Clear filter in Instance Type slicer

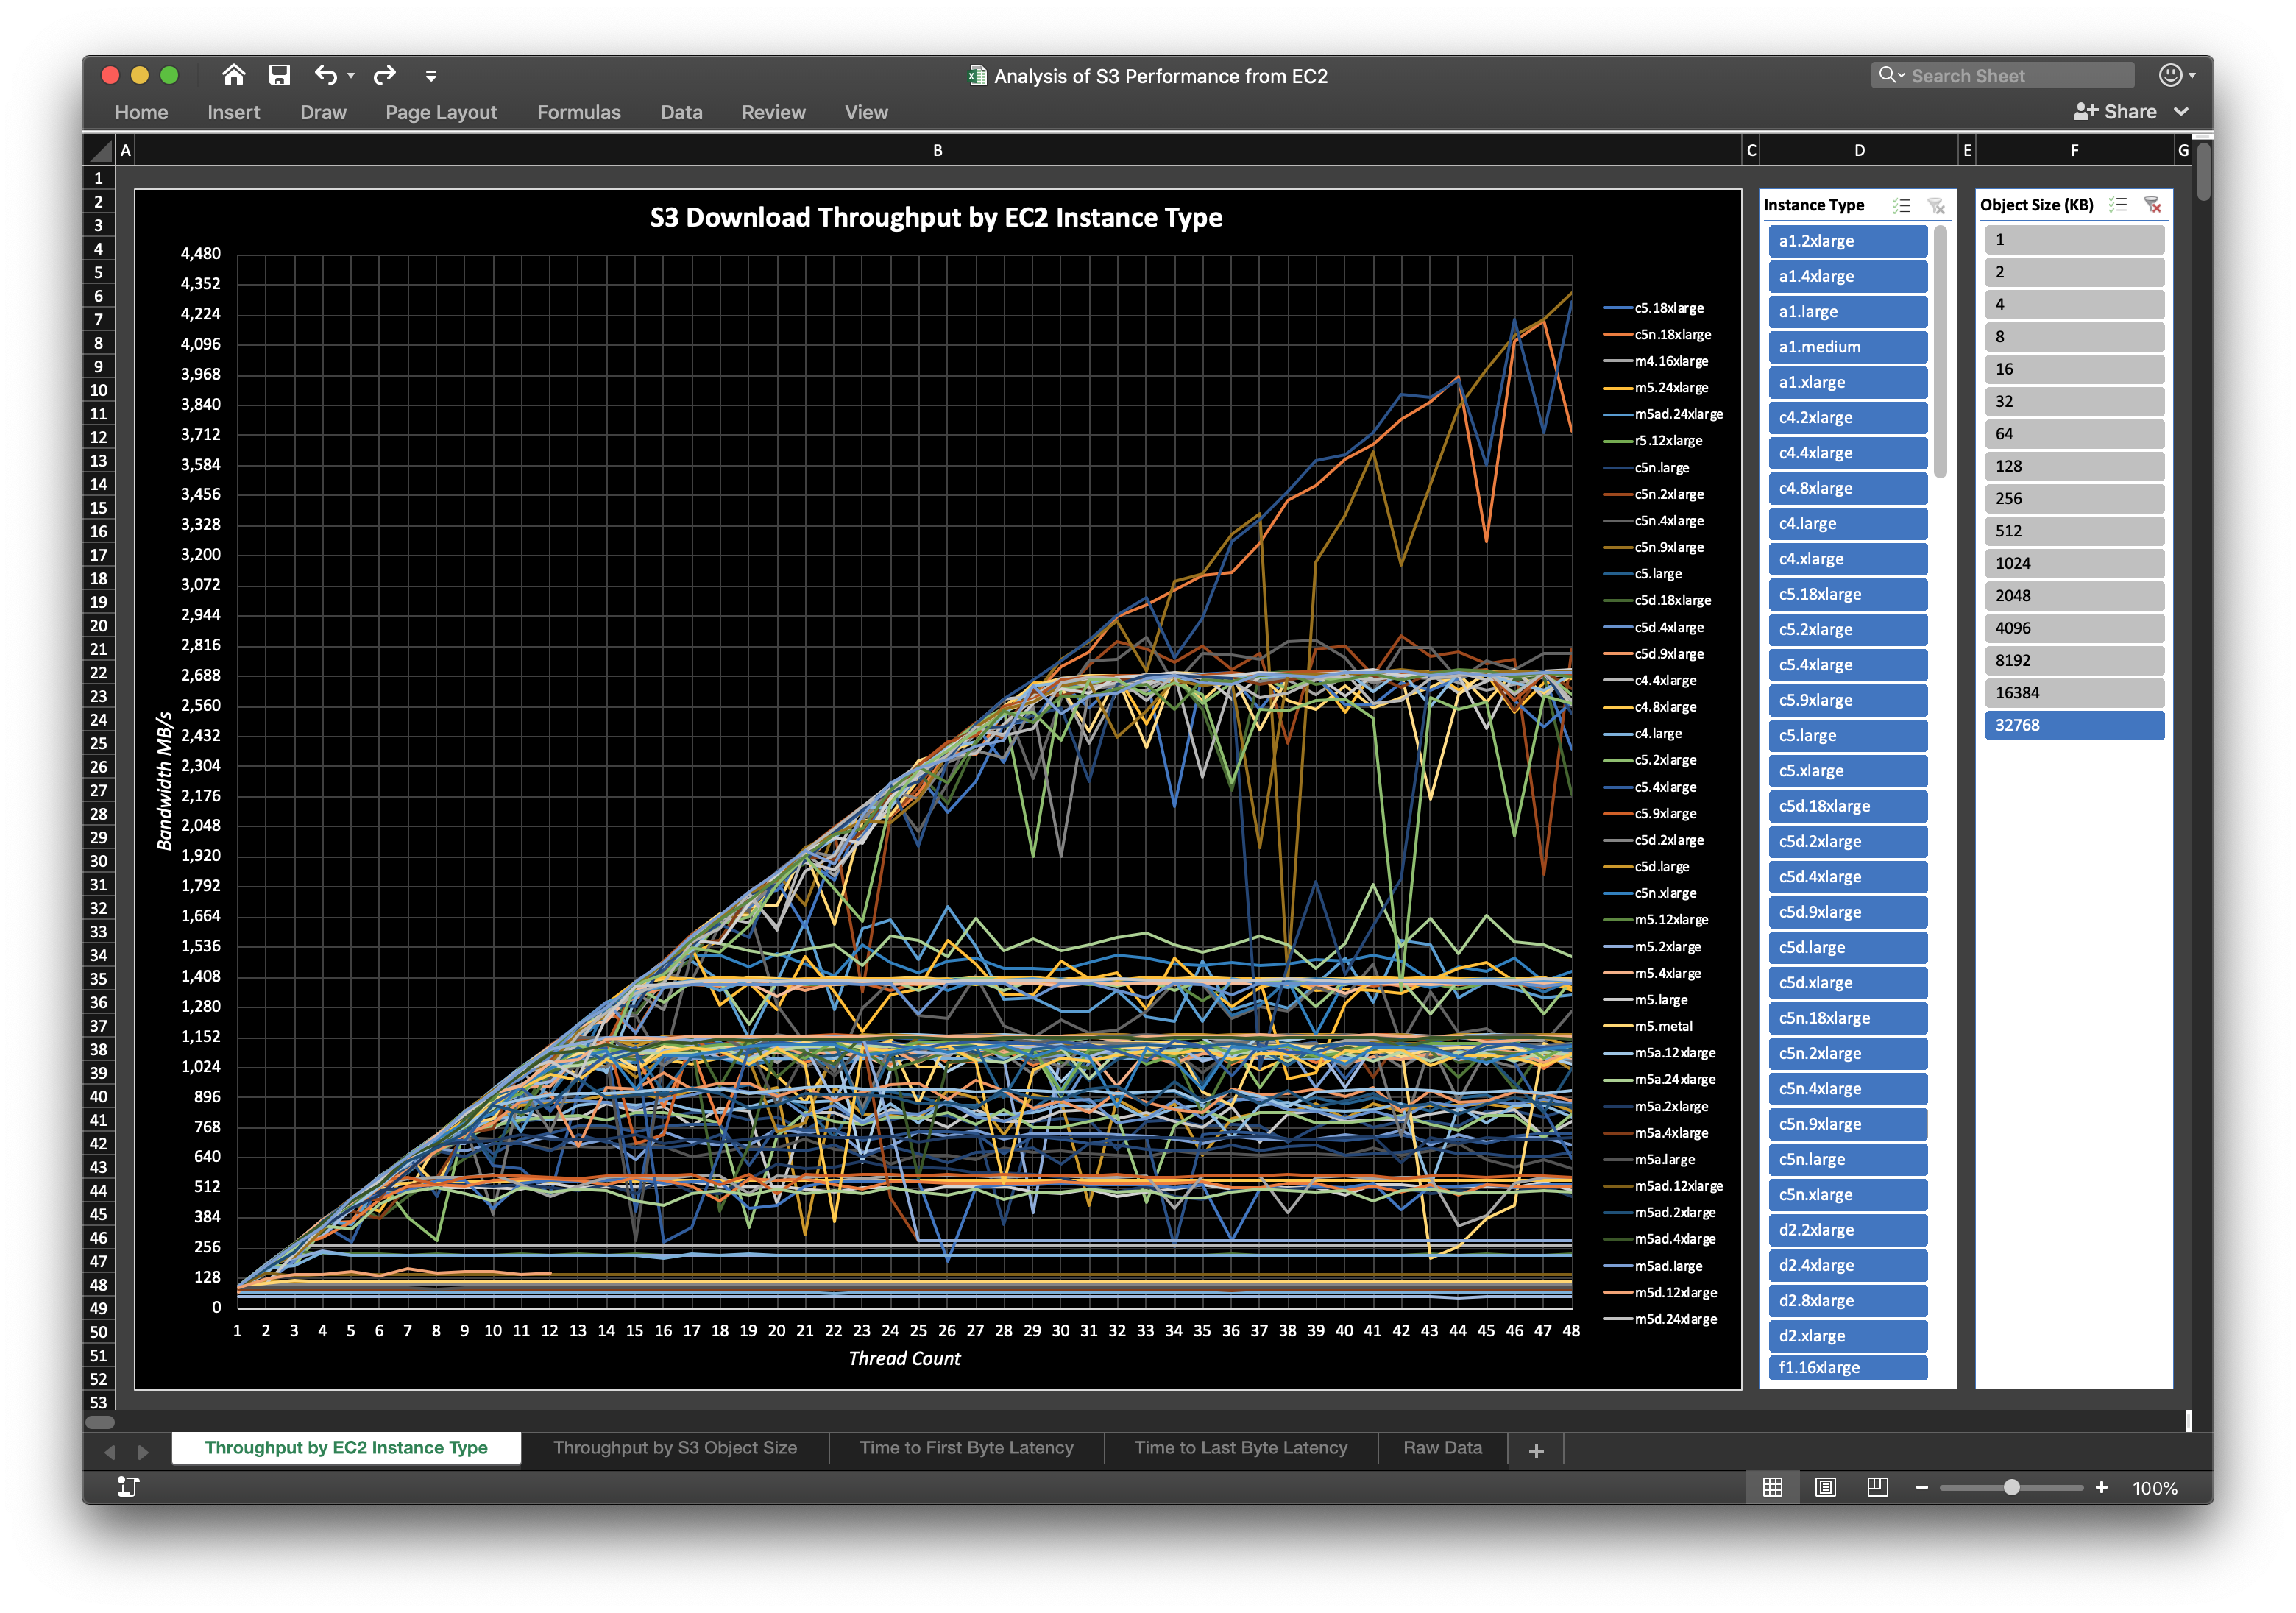click(1937, 206)
